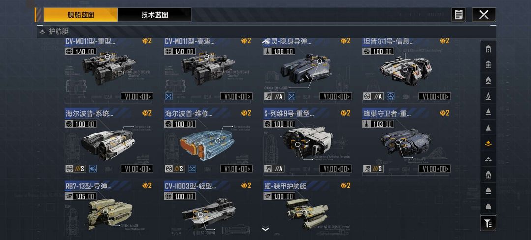531x240 pixels.
Task: Click the crossed-swords icon on CV-M011 高速 card
Action: [x=169, y=96]
